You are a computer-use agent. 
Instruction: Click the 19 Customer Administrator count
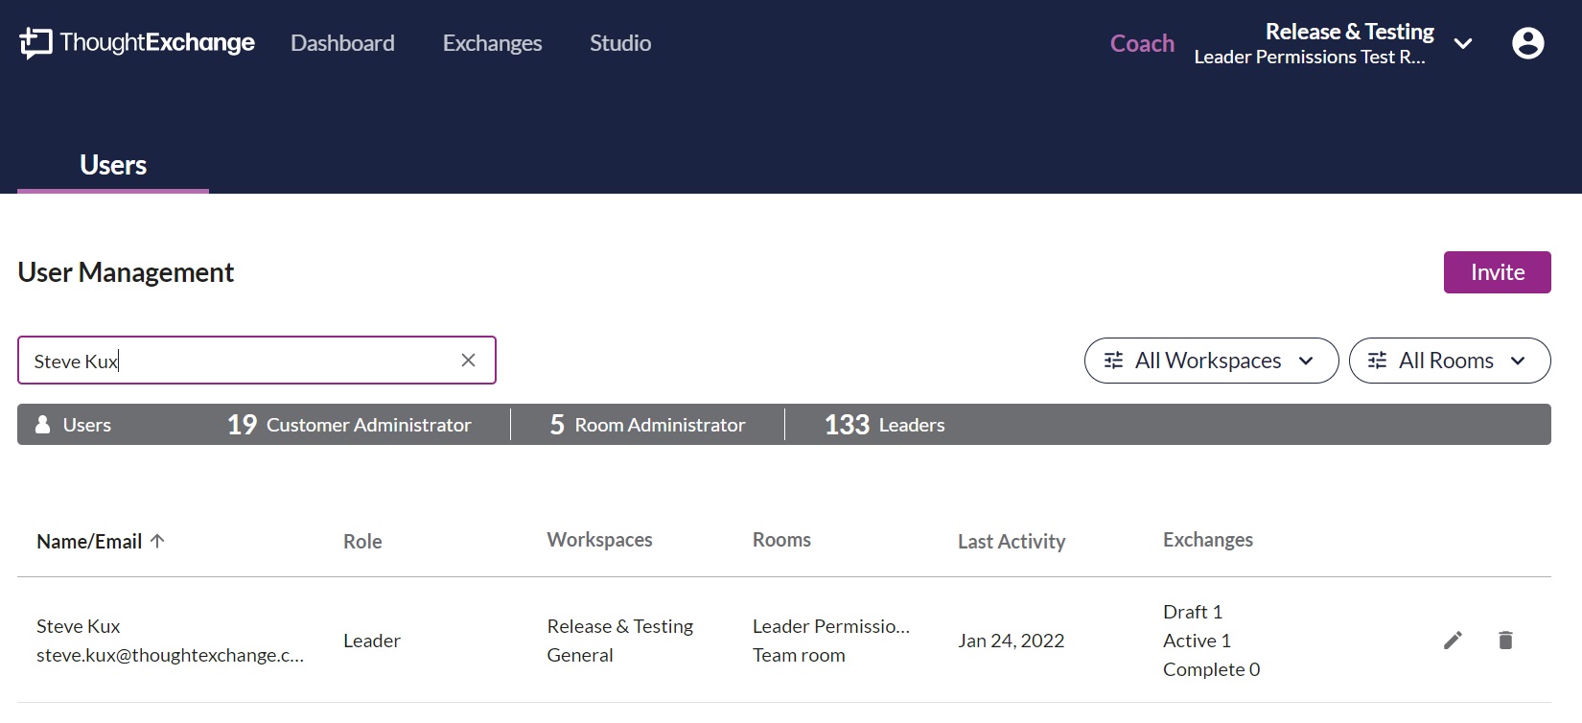click(x=349, y=424)
